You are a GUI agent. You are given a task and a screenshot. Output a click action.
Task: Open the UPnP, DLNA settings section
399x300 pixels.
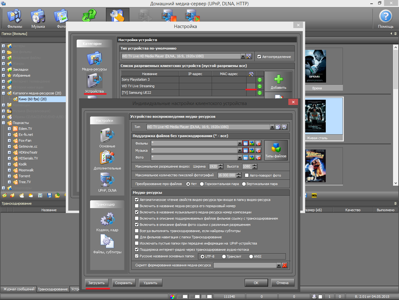pyautogui.click(x=107, y=181)
